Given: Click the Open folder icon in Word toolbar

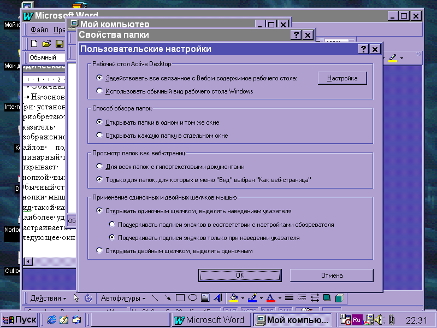Looking at the screenshot, I should pyautogui.click(x=47, y=44).
